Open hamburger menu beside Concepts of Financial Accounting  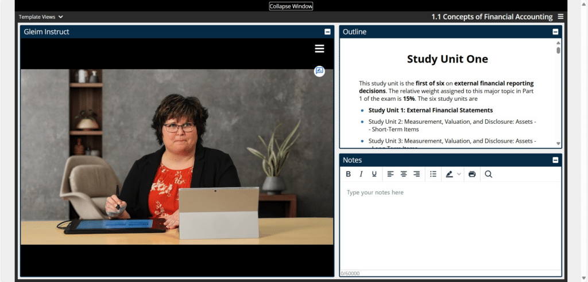(x=560, y=17)
